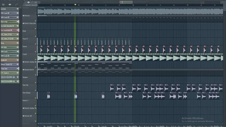Click waveform icon on '909 Crash #2' item
This screenshot has height=127, width=226.
click(18, 13)
